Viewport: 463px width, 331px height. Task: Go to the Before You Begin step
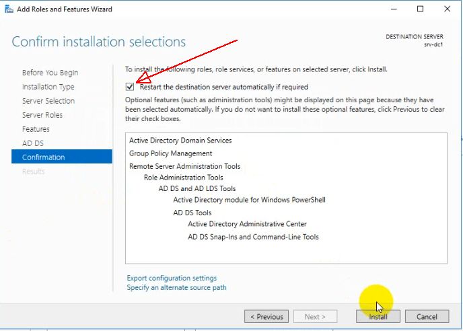(50, 73)
